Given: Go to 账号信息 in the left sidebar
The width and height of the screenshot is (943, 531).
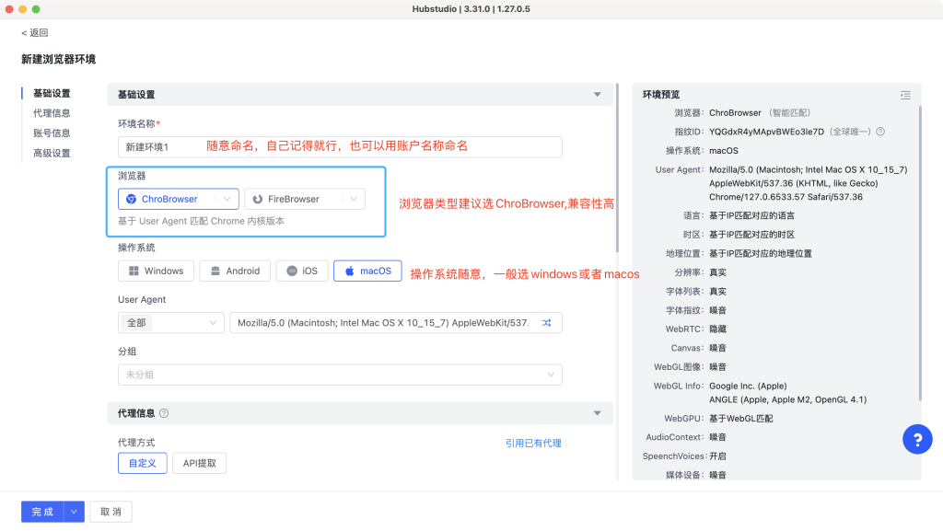Looking at the screenshot, I should point(52,133).
